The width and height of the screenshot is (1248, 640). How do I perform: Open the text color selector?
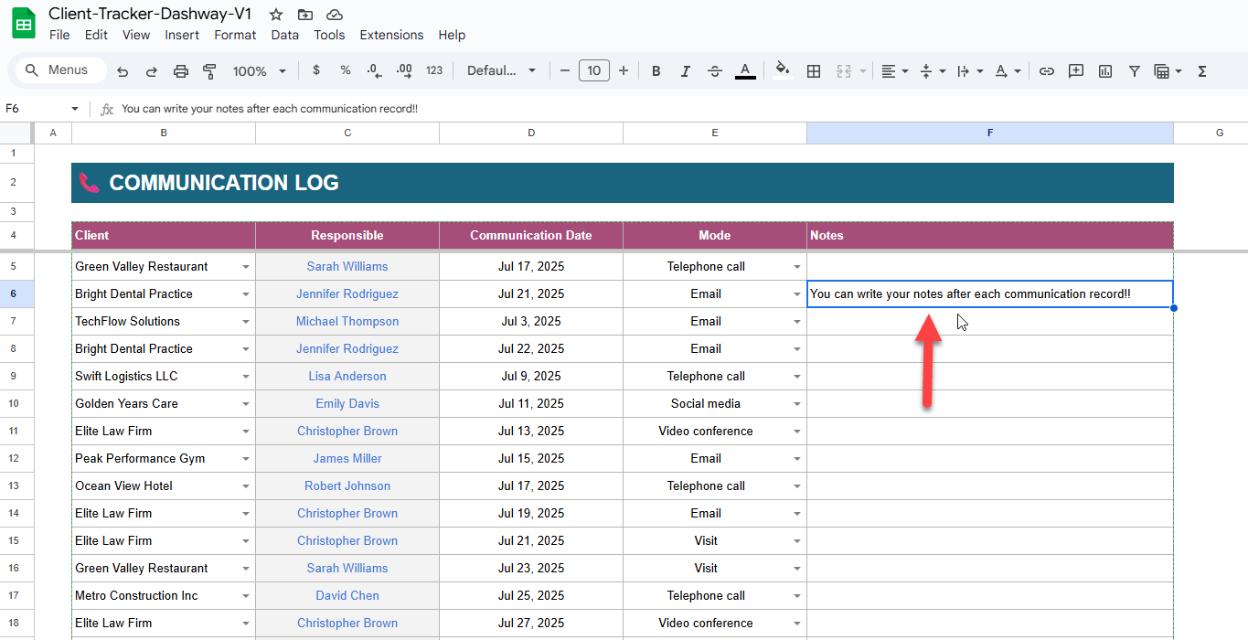click(x=745, y=70)
